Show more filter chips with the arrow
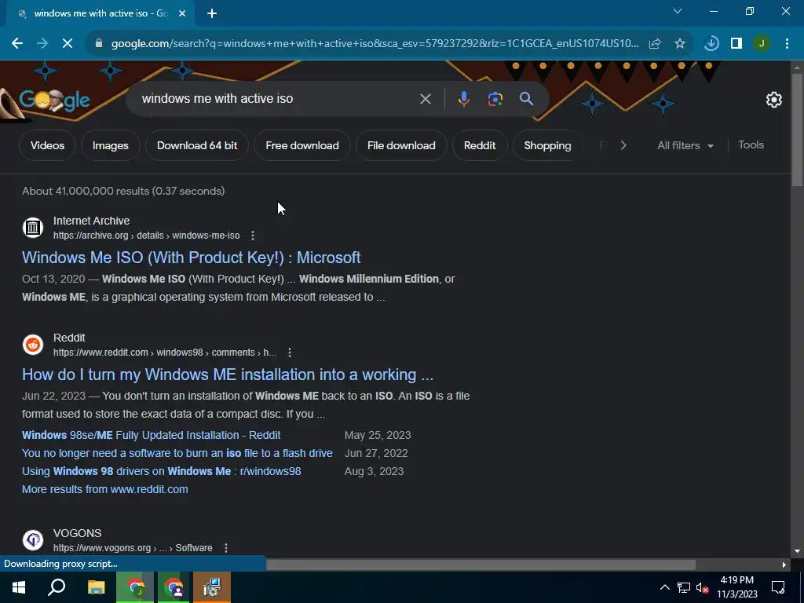The height and width of the screenshot is (603, 804). (x=623, y=145)
